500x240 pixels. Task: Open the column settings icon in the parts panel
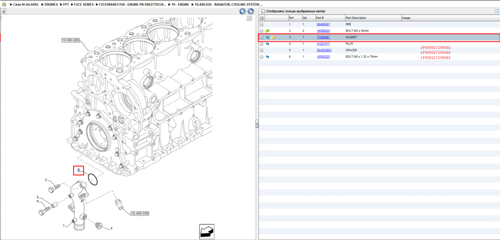point(496,11)
